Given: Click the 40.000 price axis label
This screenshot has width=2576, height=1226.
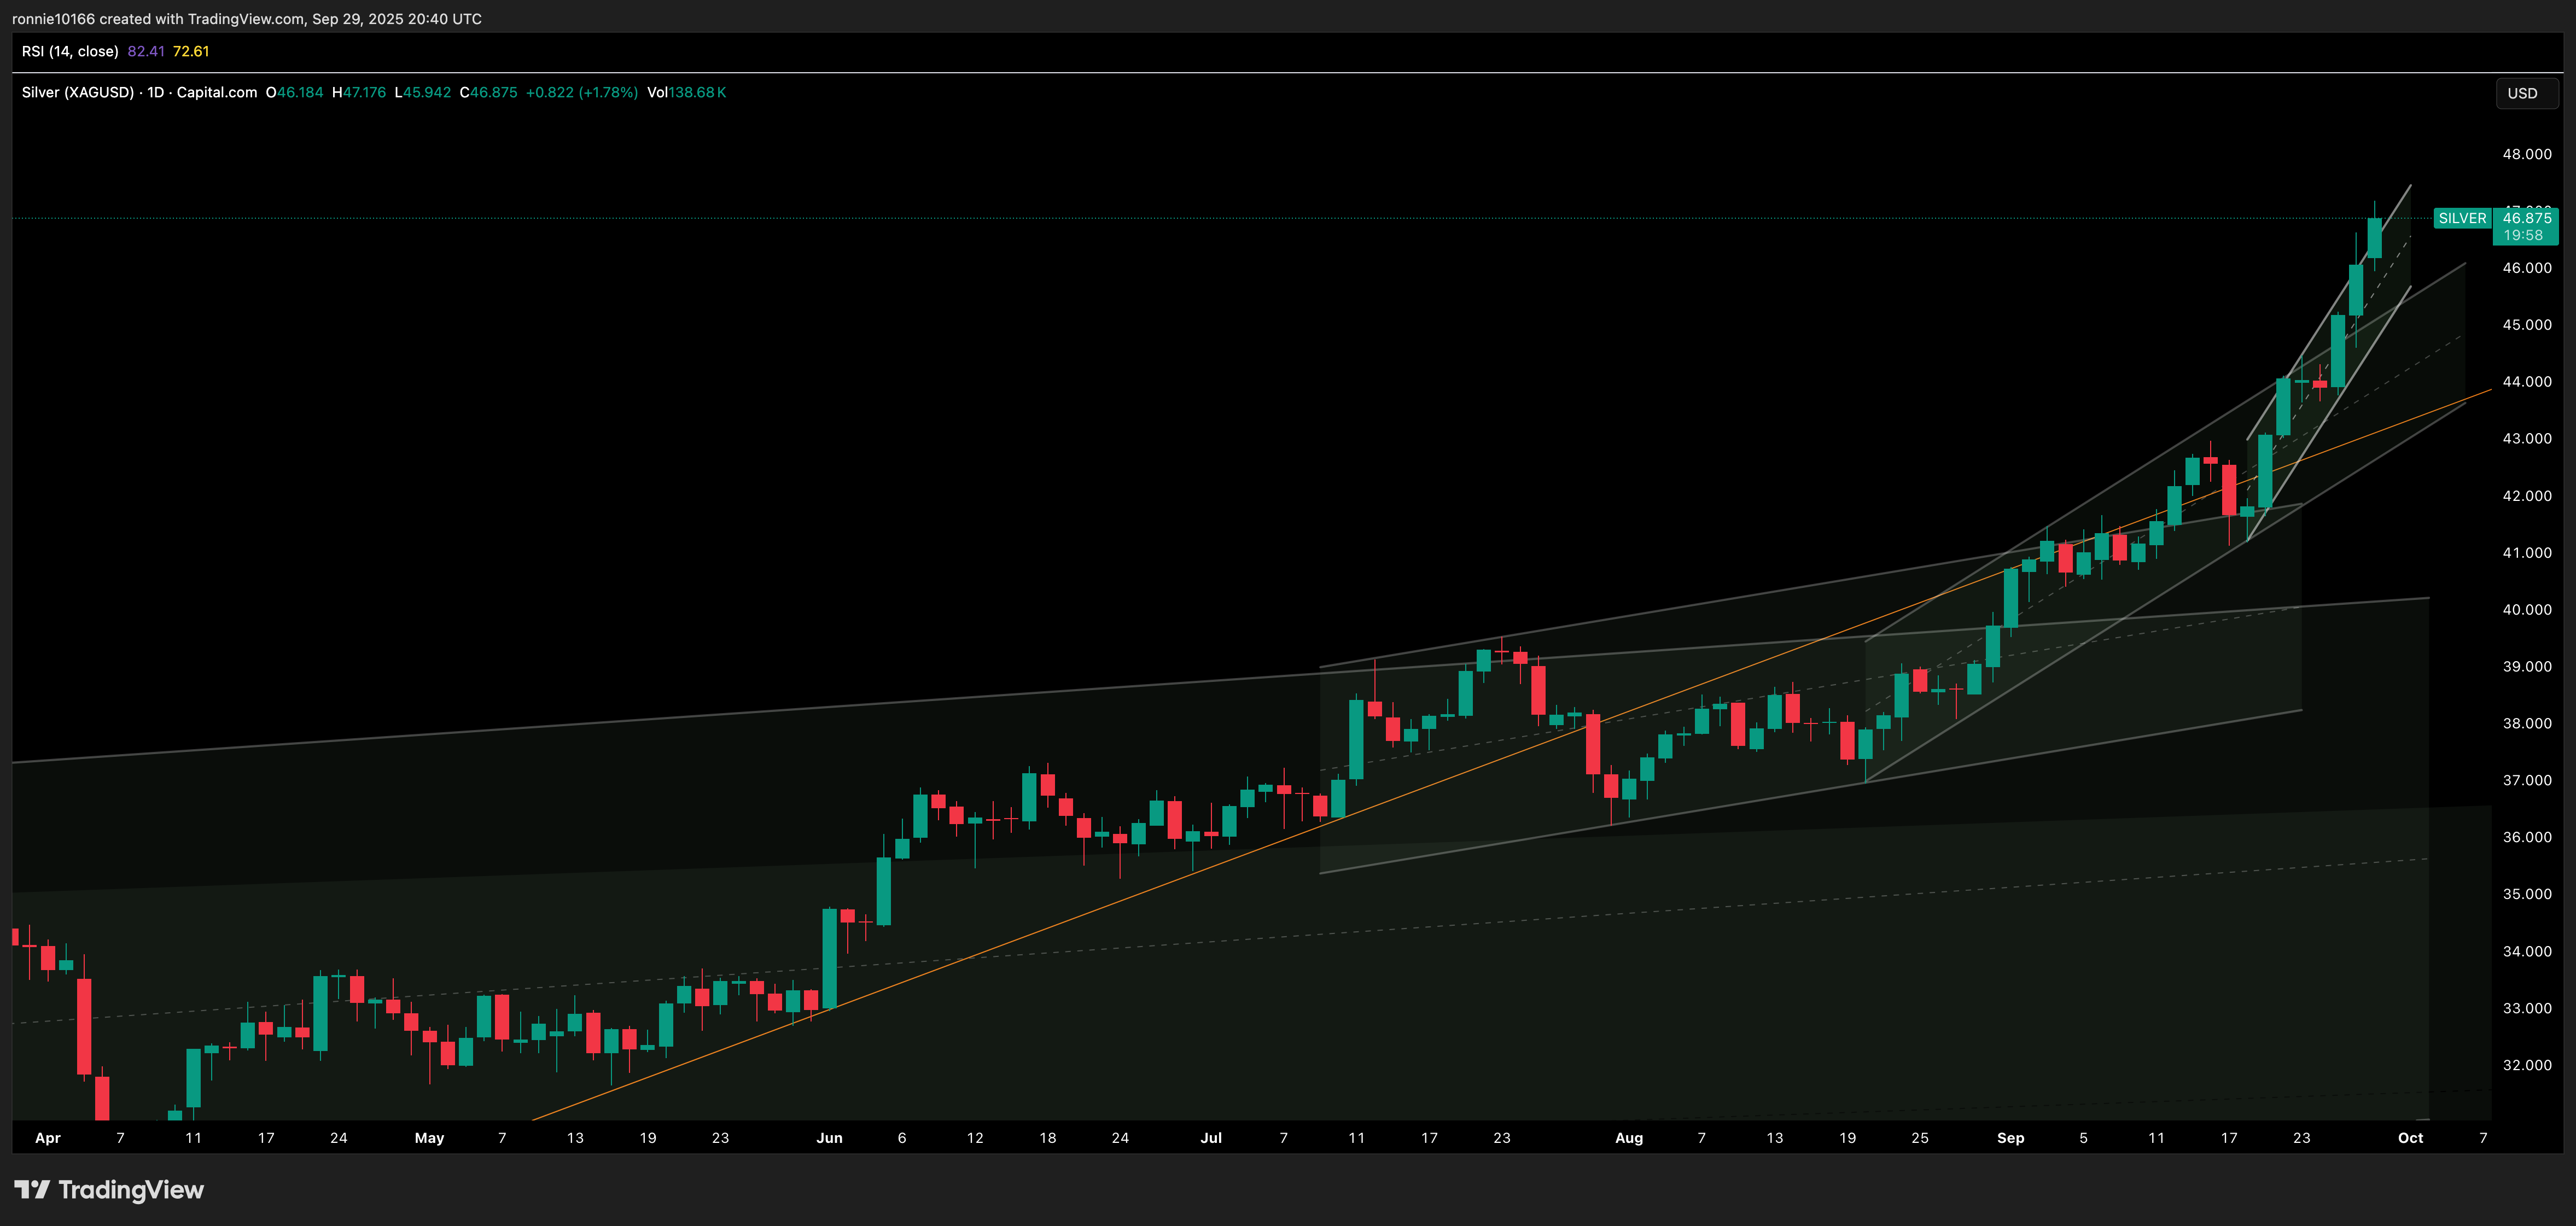Looking at the screenshot, I should coord(2526,609).
